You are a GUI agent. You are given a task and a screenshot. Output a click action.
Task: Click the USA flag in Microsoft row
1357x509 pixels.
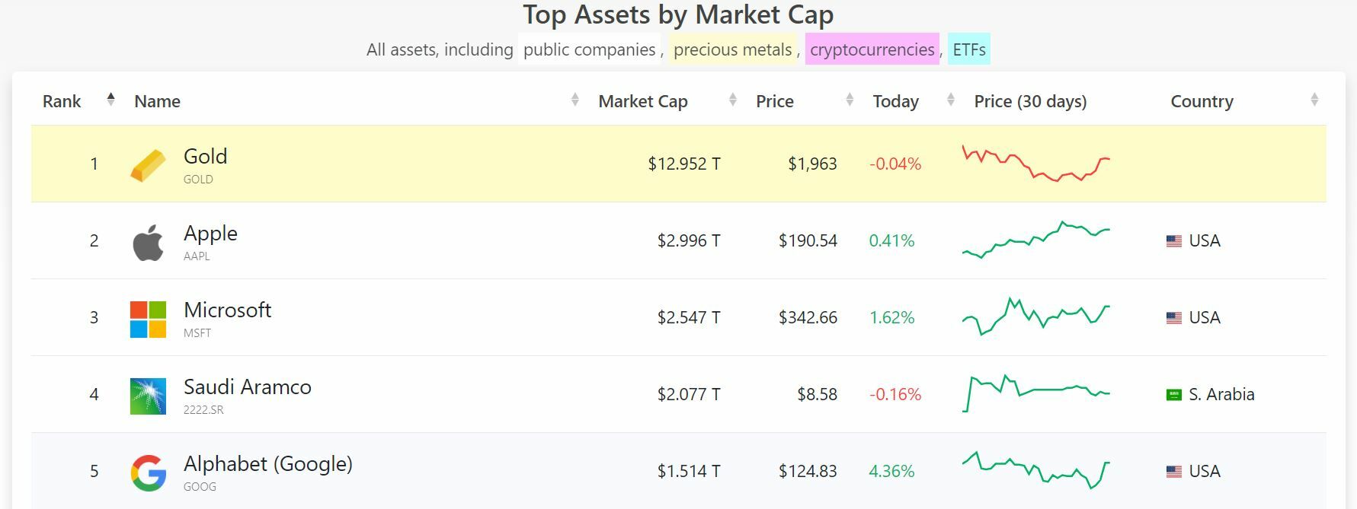(1173, 318)
